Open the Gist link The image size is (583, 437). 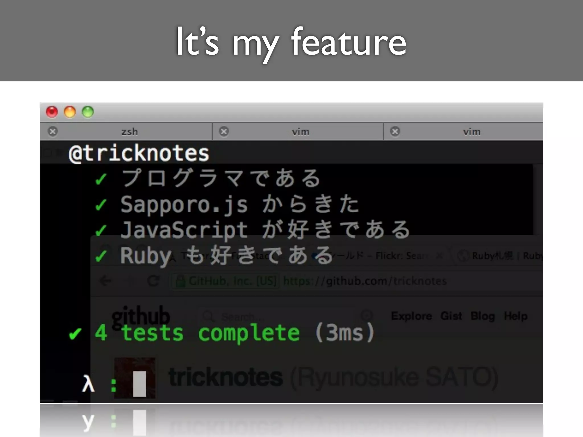point(451,316)
